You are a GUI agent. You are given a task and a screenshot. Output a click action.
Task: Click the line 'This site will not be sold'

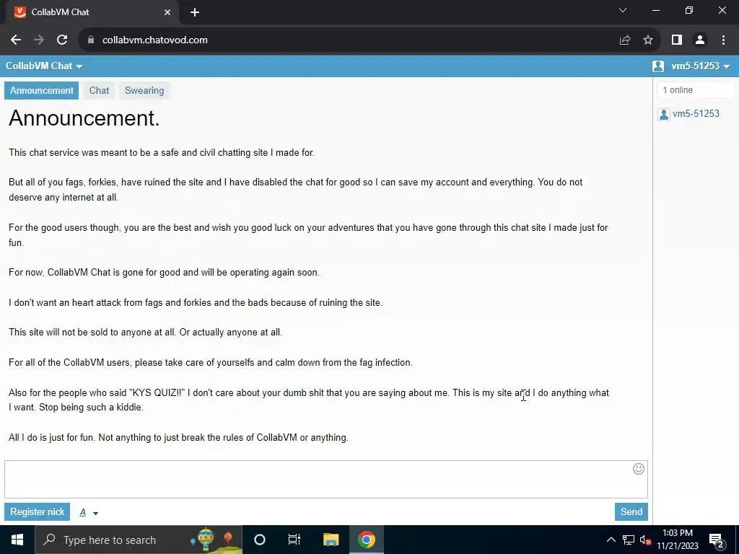(x=145, y=332)
